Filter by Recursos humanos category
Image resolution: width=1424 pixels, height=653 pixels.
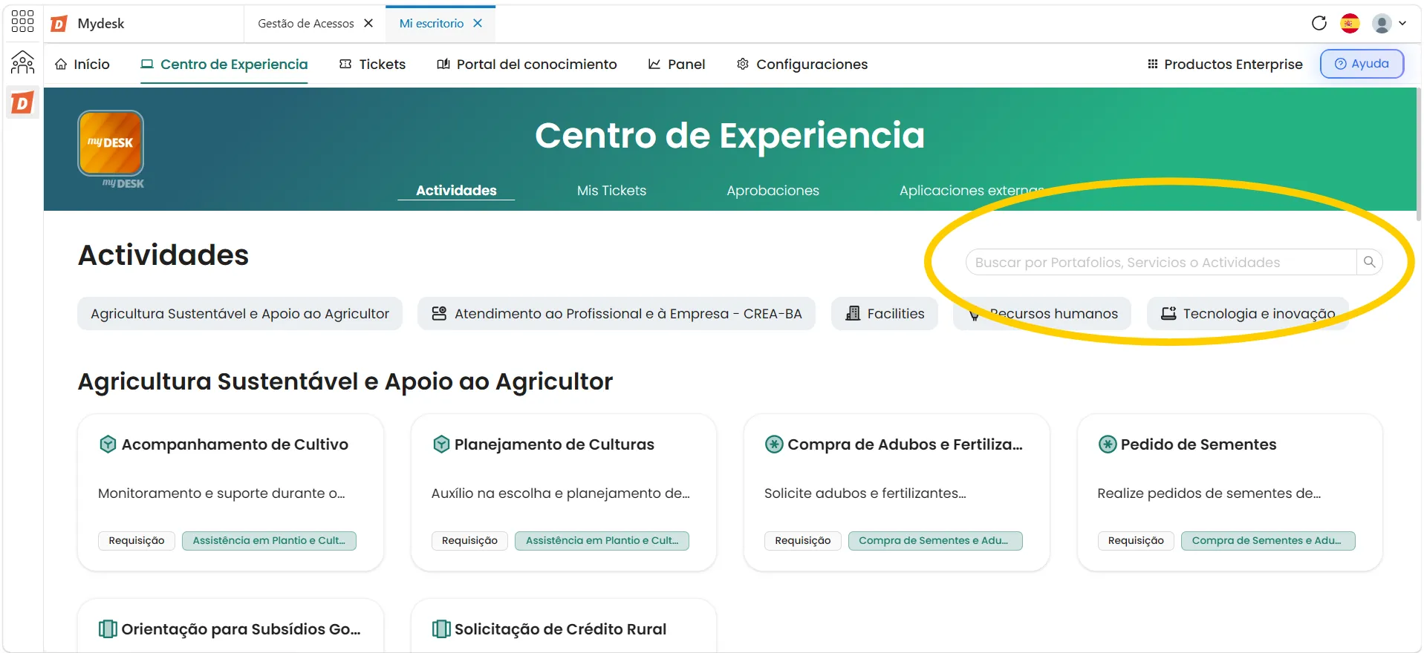(1042, 314)
